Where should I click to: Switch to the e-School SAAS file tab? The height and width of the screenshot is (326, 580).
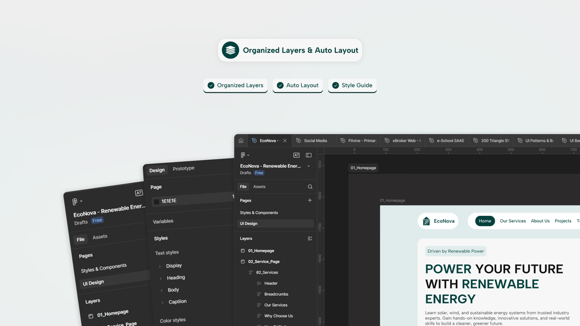(x=447, y=140)
